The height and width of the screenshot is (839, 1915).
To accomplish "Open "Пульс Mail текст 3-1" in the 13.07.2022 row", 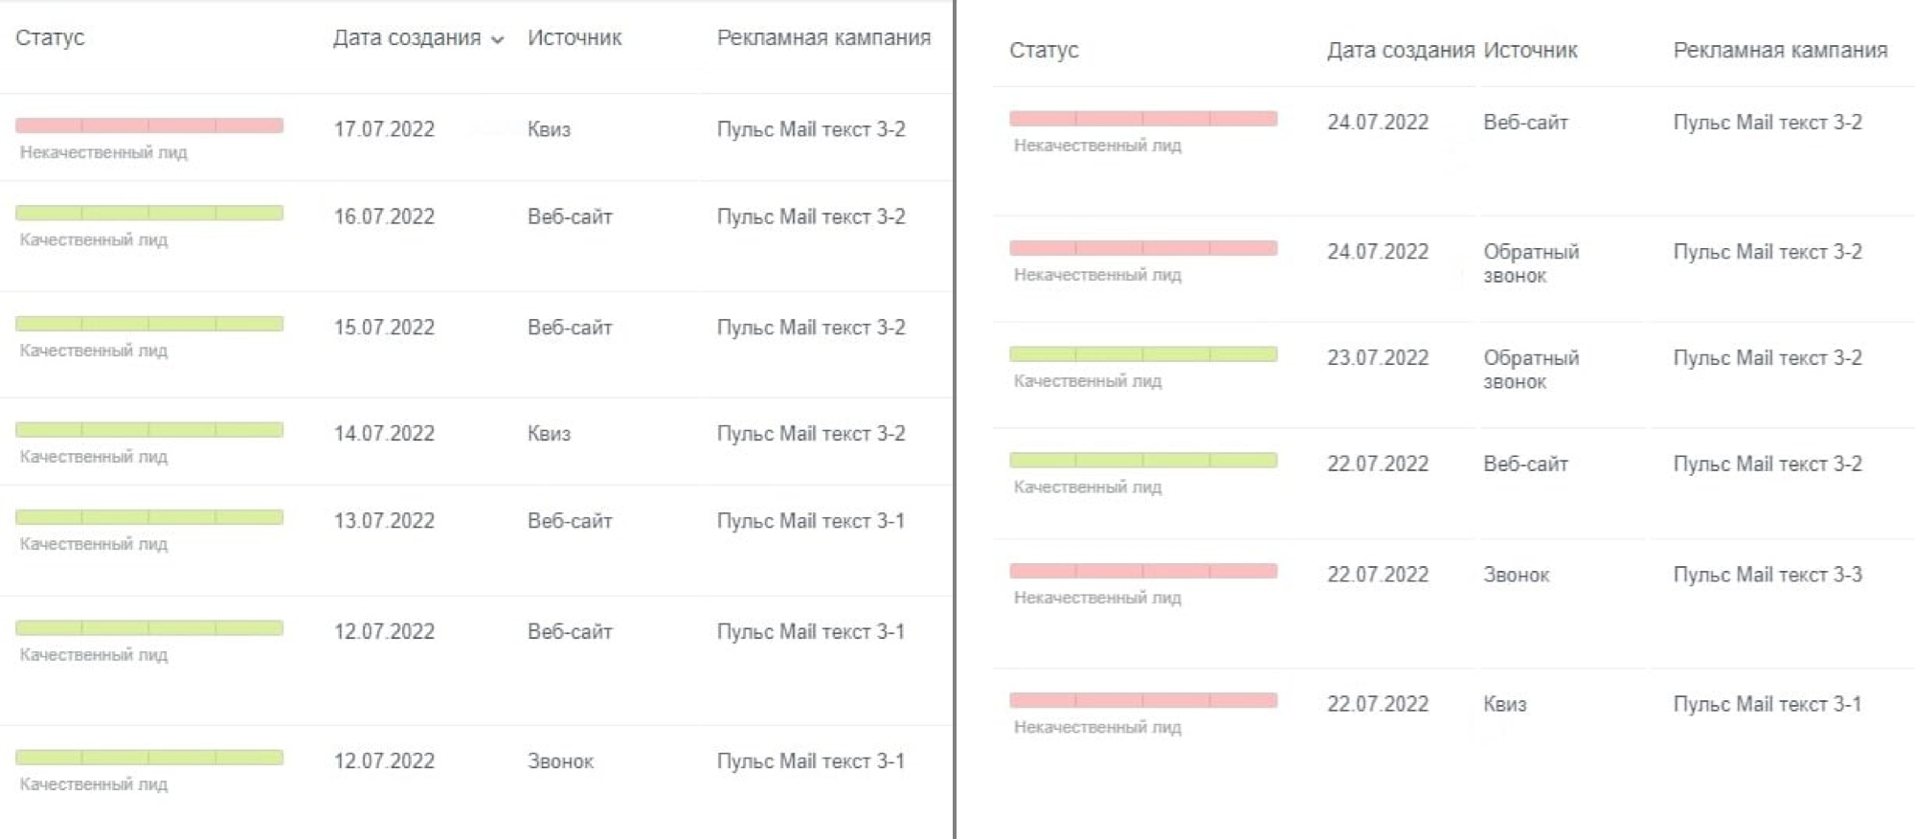I will click(810, 521).
